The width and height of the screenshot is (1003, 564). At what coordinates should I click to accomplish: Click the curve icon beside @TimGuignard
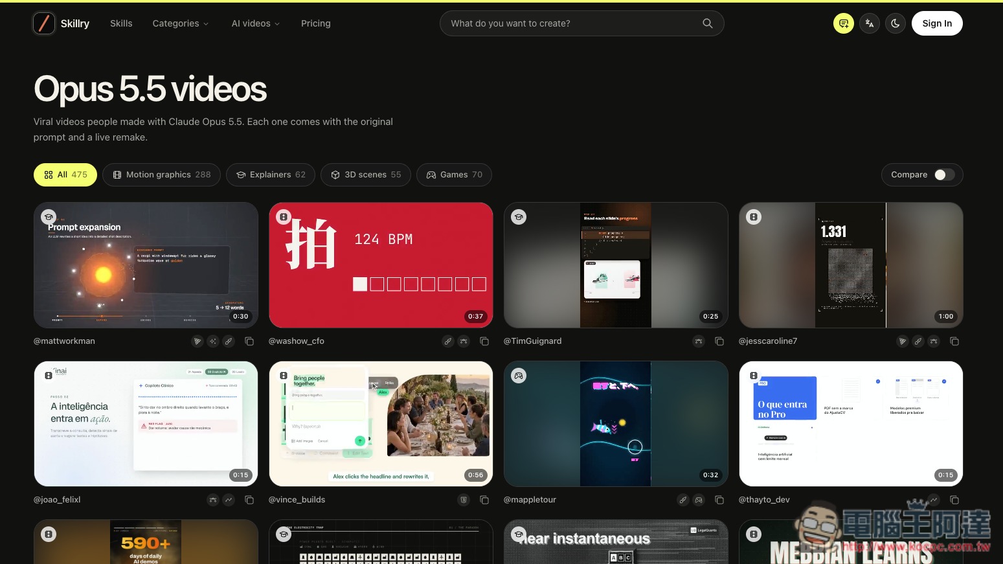(699, 341)
